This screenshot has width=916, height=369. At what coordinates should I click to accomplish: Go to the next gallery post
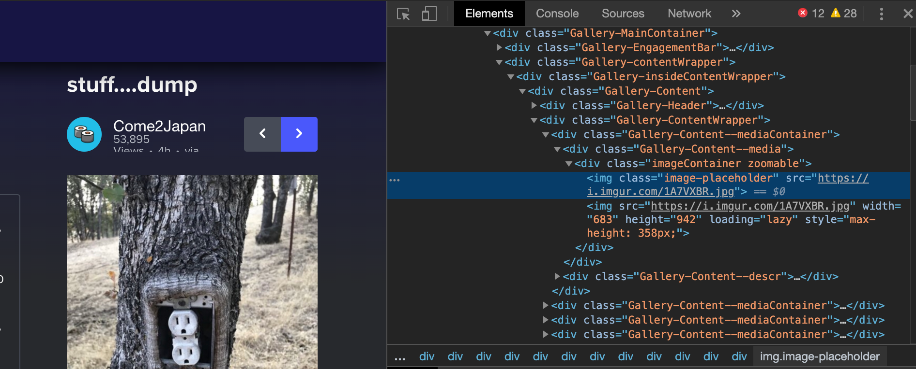click(x=299, y=134)
